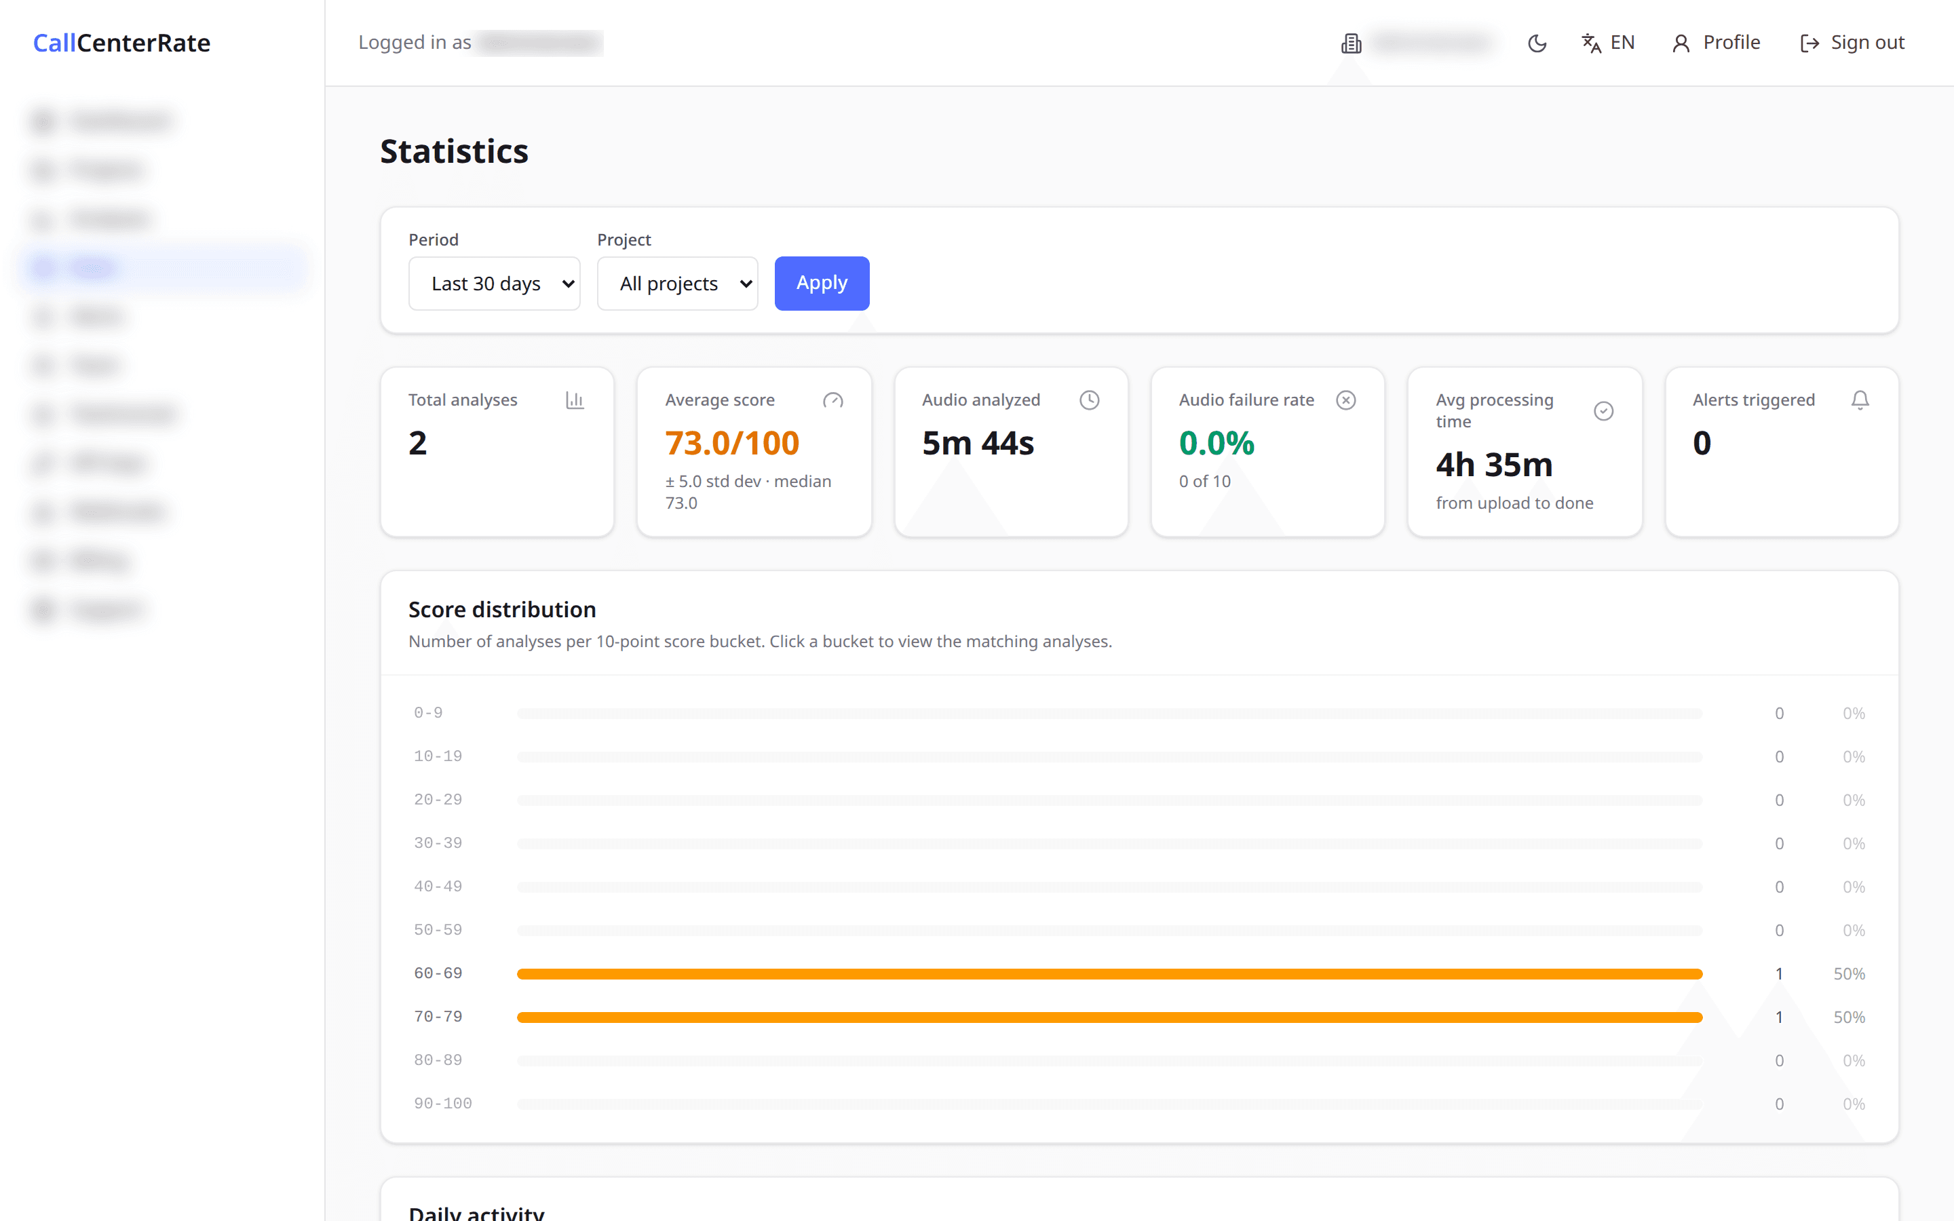1954x1221 pixels.
Task: Open the Profile page link
Action: click(1716, 43)
